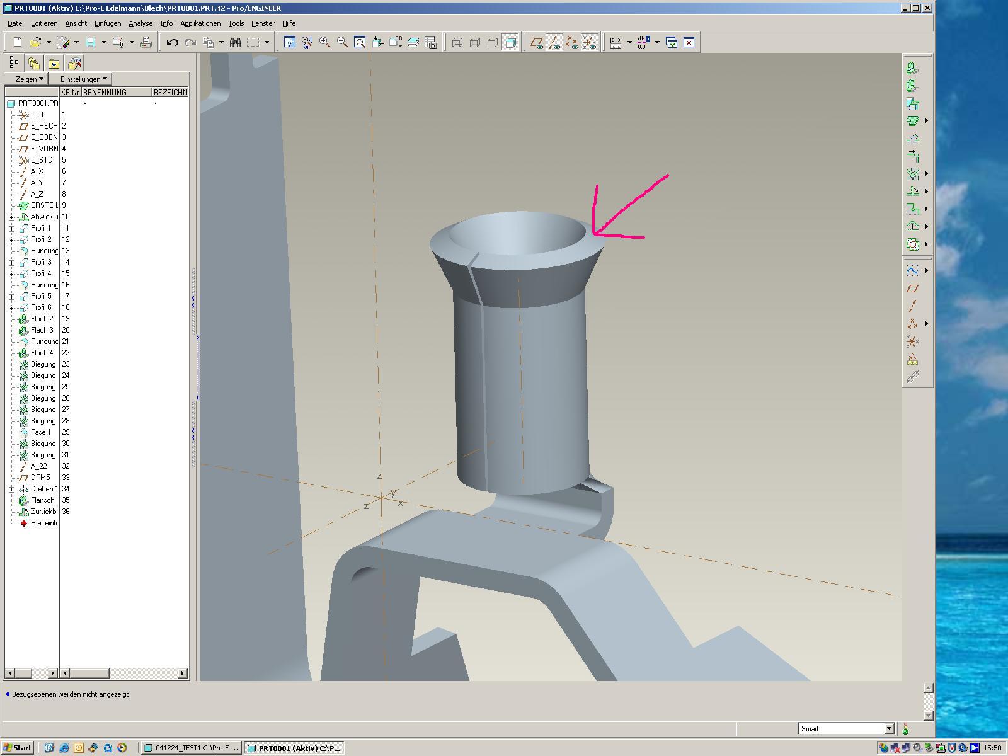The width and height of the screenshot is (1008, 756).
Task: Create a new file via toolbar icon
Action: tap(18, 42)
